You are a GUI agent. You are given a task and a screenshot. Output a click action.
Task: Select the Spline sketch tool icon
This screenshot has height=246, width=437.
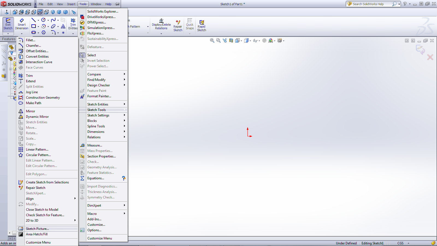tap(53, 20)
